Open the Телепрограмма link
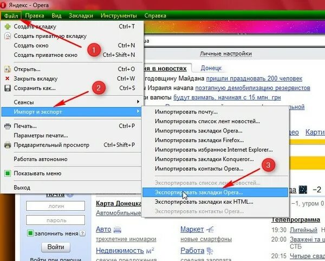This screenshot has height=261, width=325. (x=296, y=219)
